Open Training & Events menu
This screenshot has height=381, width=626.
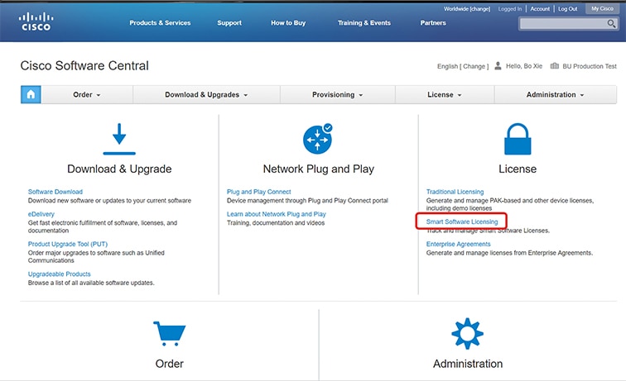click(x=364, y=22)
